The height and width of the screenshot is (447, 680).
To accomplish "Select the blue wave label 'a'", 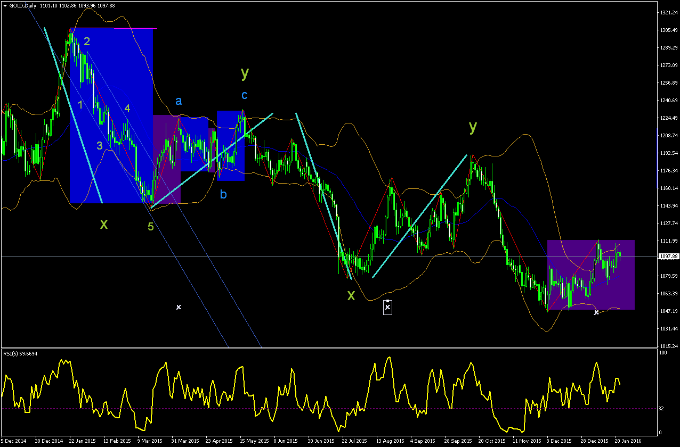I will 179,101.
